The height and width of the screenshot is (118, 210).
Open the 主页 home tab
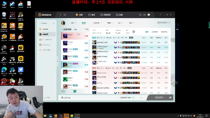[79, 15]
